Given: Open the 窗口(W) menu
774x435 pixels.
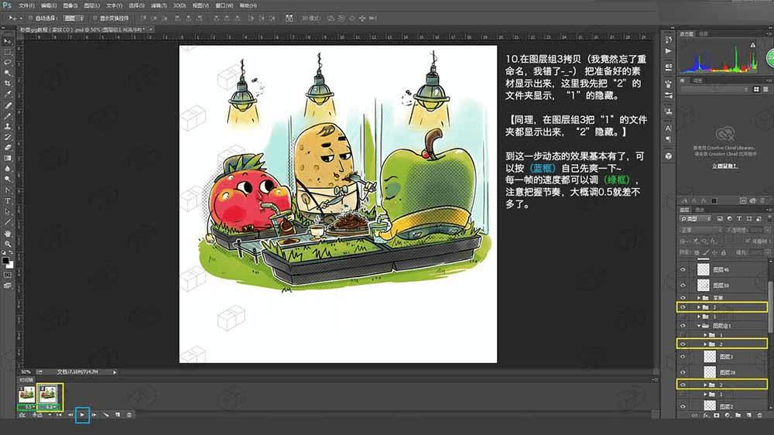Looking at the screenshot, I should (224, 5).
